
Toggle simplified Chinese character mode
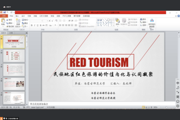pyautogui.click(x=178, y=97)
